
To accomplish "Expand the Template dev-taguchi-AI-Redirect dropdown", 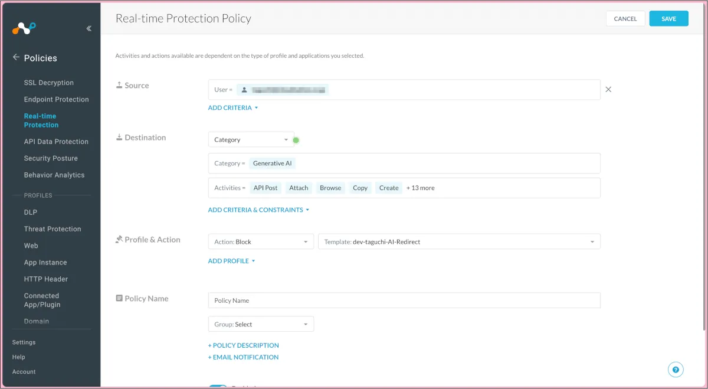I will tap(458, 242).
